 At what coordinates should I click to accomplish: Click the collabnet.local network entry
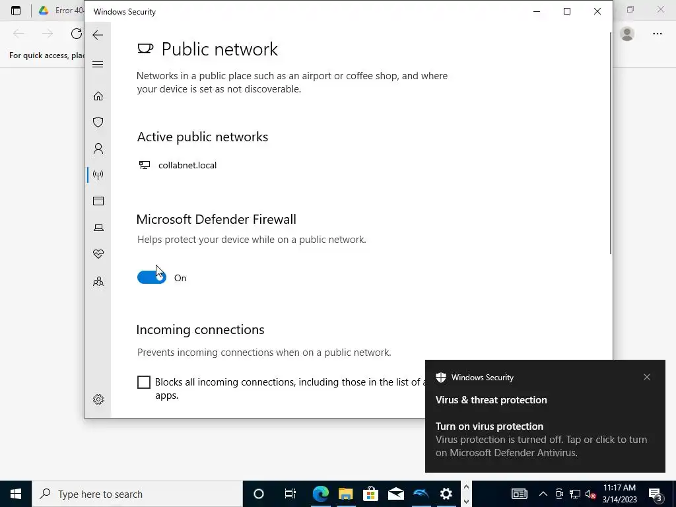tap(178, 165)
